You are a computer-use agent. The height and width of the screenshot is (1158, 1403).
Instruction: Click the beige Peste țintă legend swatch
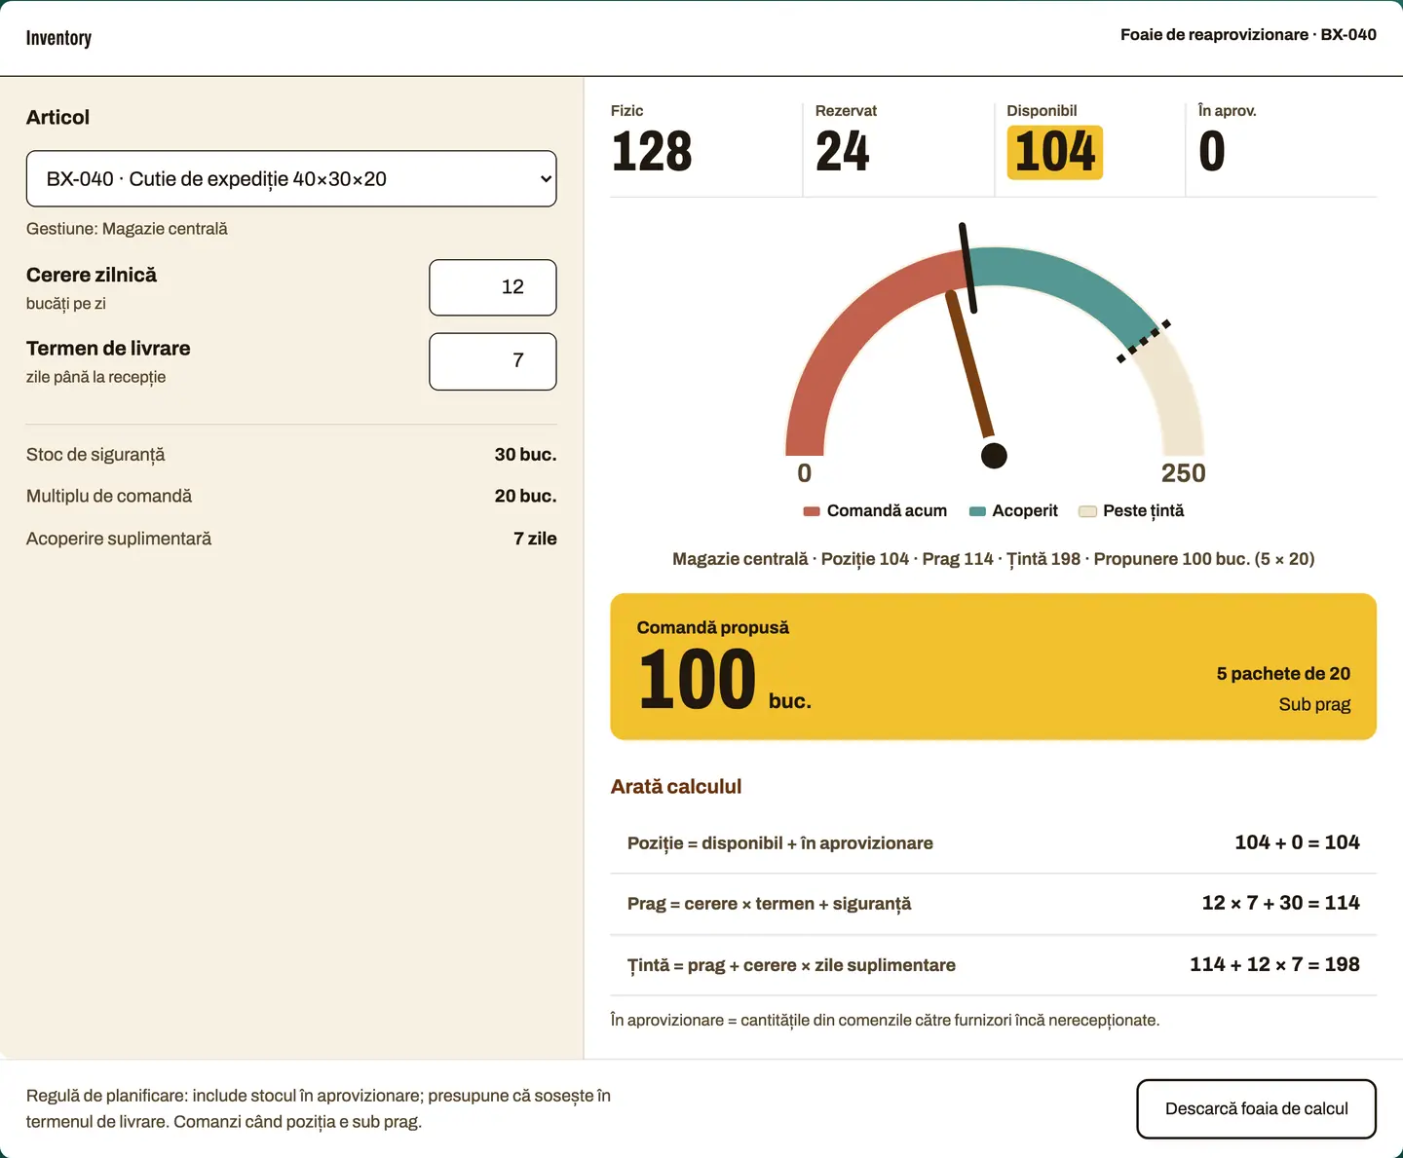(1088, 511)
